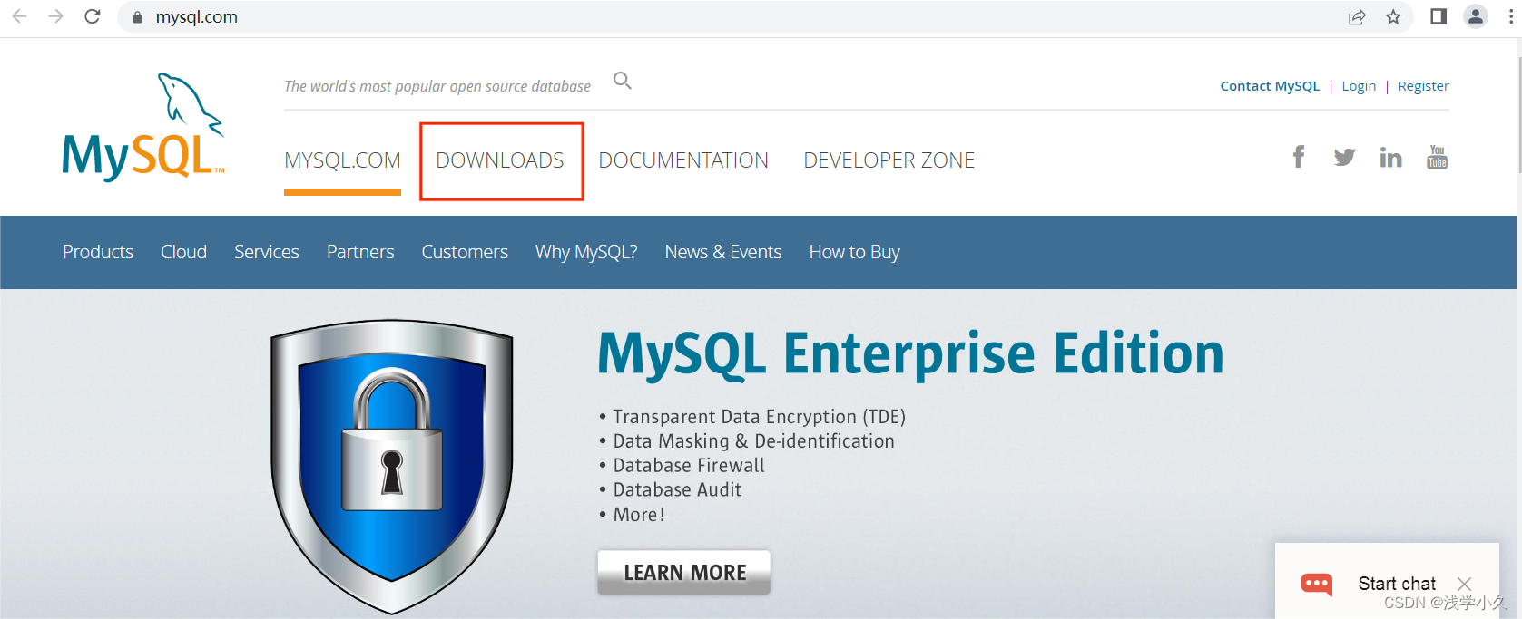Click the red chat bubble icon
Image resolution: width=1522 pixels, height=619 pixels.
(x=1317, y=584)
